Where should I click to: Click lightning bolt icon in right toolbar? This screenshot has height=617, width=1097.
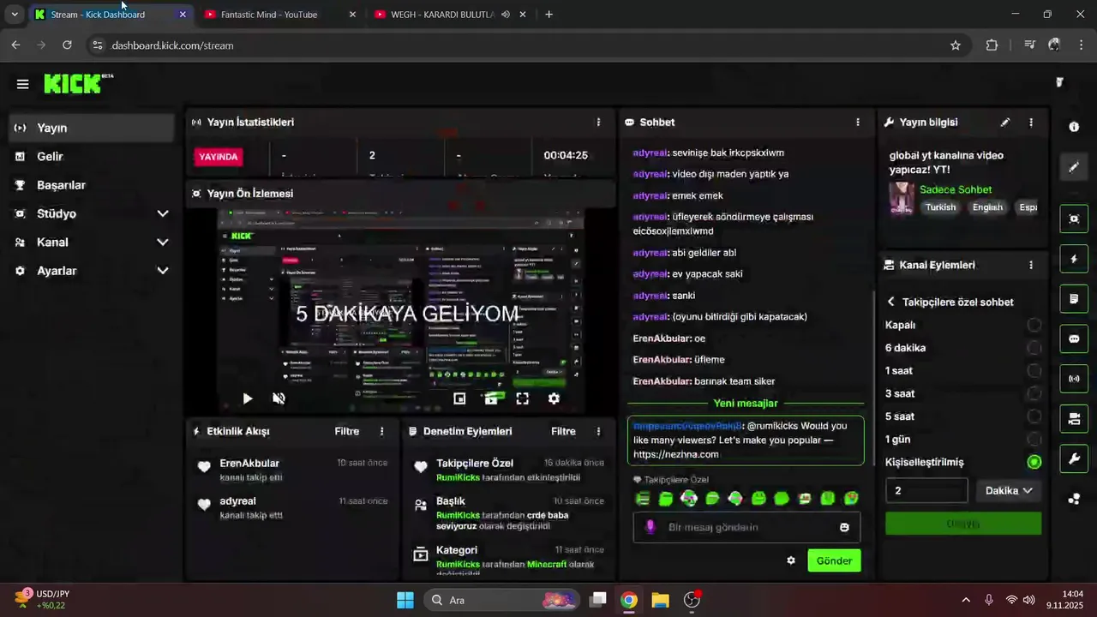tap(1074, 259)
